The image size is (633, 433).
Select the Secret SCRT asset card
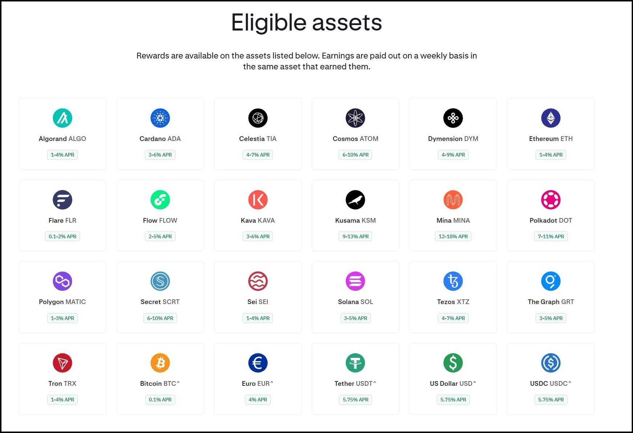160,297
